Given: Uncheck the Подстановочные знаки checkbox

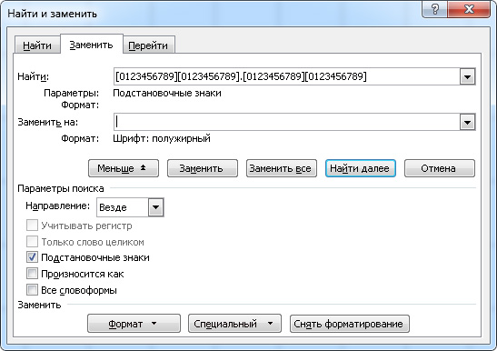Looking at the screenshot, I should 32,257.
